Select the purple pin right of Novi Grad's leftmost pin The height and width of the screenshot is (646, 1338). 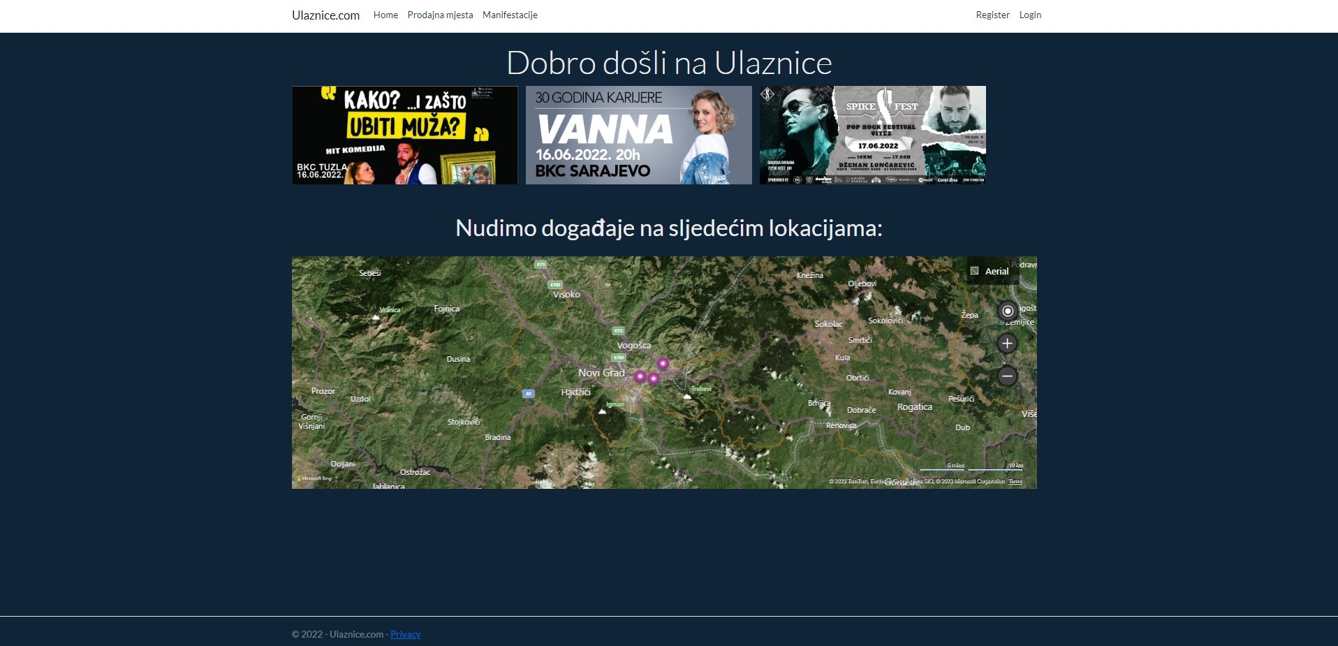[654, 379]
